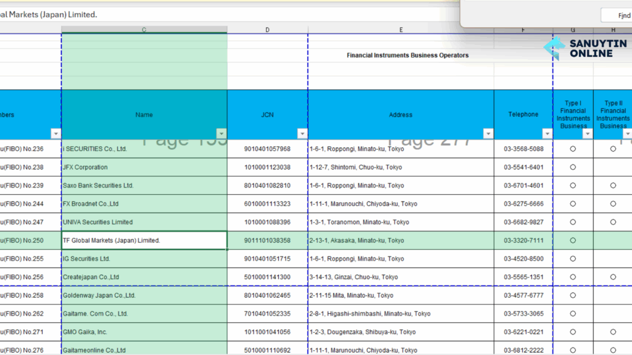Select cell JFX Corporation
The image size is (632, 355).
coord(144,167)
